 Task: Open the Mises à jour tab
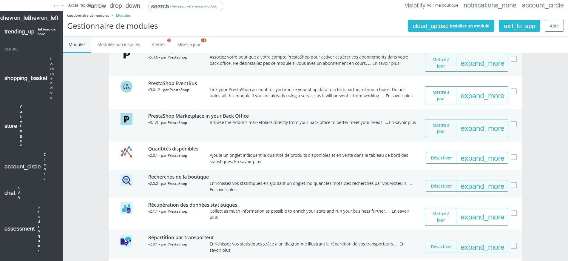coord(189,44)
